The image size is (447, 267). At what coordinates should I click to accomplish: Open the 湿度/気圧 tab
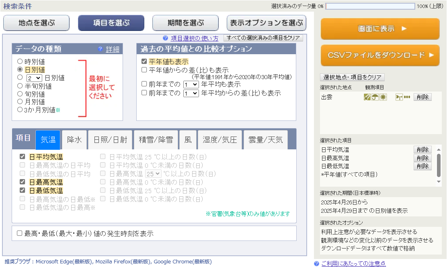coord(220,140)
